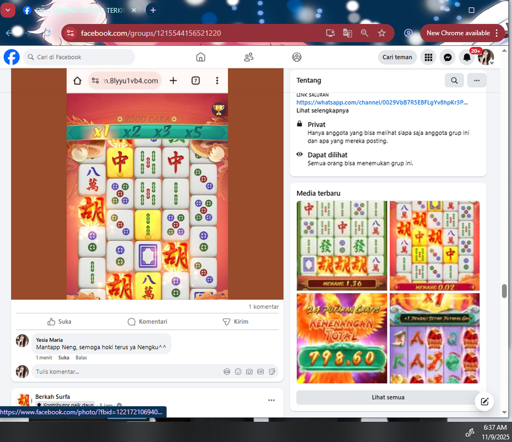Click the Komentari button
Image resolution: width=512 pixels, height=442 pixels.
pyautogui.click(x=147, y=322)
